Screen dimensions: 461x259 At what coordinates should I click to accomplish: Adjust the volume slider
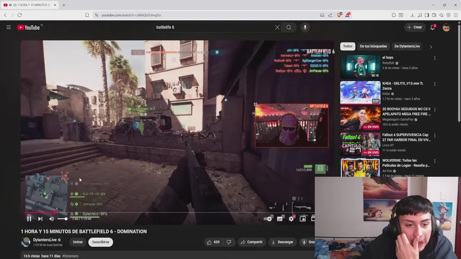click(62, 219)
